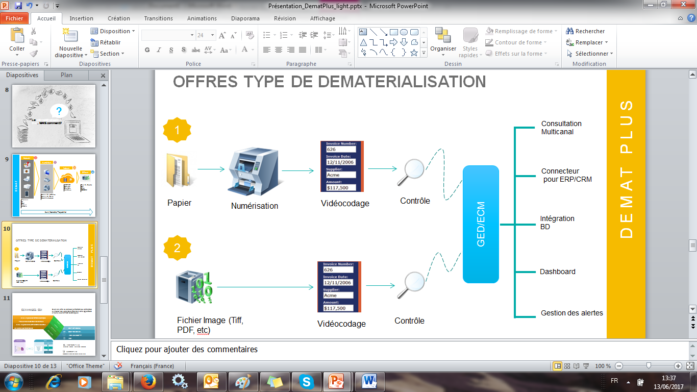This screenshot has height=392, width=697.
Task: Click the Organiser arrange icon
Action: (443, 36)
